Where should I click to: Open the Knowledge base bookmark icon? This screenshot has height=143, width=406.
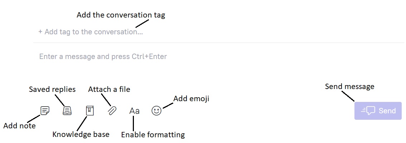tap(90, 111)
